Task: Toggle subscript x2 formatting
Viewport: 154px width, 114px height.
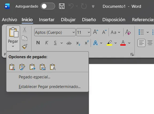Action: pyautogui.click(x=78, y=43)
